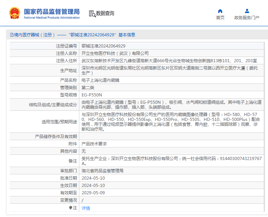Click the lightbulb icon beside 注

click(x=71, y=208)
